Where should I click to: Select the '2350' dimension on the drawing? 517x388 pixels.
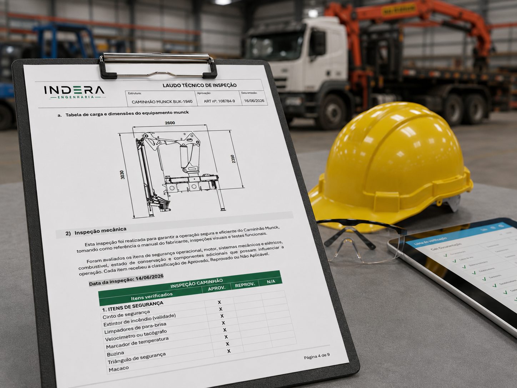[233, 159]
